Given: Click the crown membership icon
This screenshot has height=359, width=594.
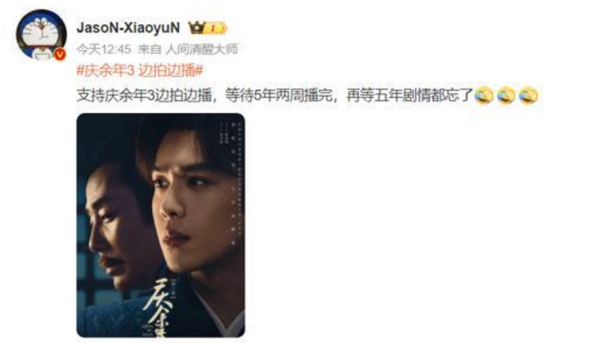Looking at the screenshot, I should click(197, 28).
